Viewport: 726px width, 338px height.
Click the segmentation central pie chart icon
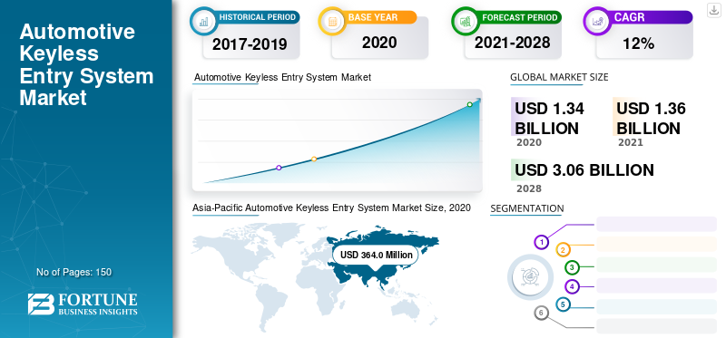coord(530,277)
